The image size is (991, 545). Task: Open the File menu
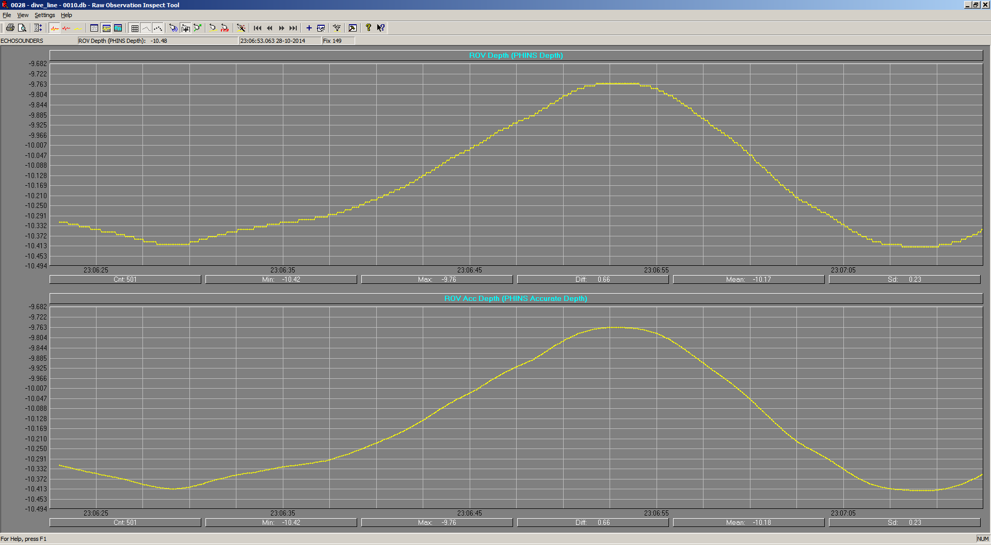click(7, 15)
